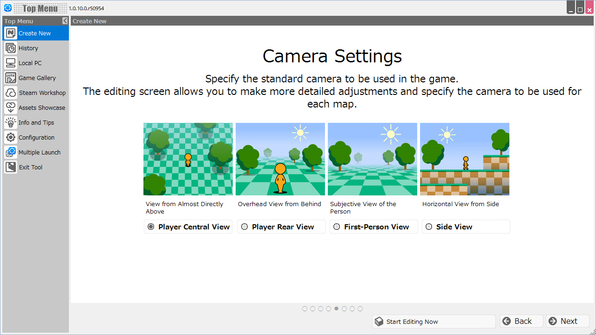Image resolution: width=596 pixels, height=335 pixels.
Task: Click Start Editing Now
Action: [x=433, y=321]
